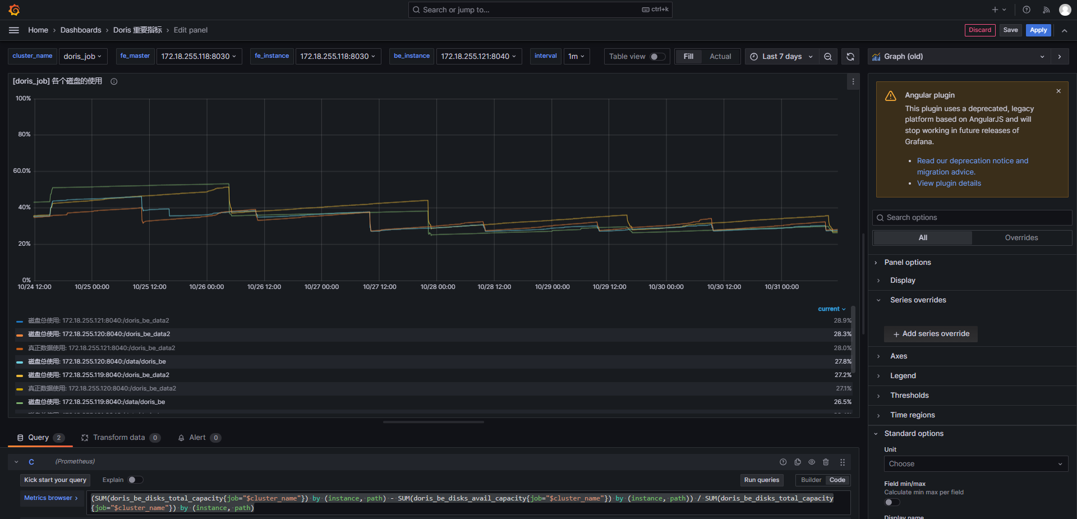Open the fe_instance dropdown

(x=338, y=57)
